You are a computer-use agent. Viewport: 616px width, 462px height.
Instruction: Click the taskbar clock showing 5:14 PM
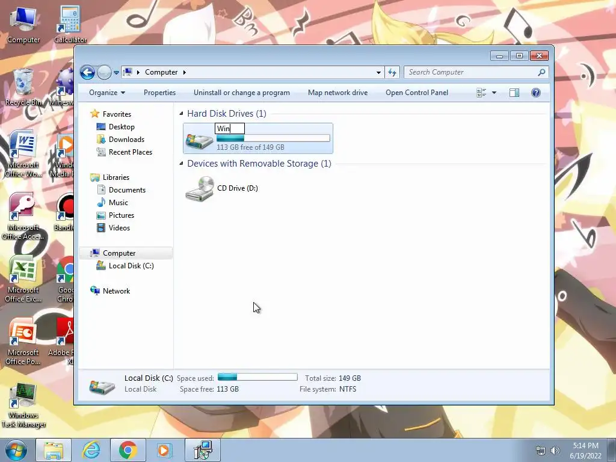[x=585, y=451]
